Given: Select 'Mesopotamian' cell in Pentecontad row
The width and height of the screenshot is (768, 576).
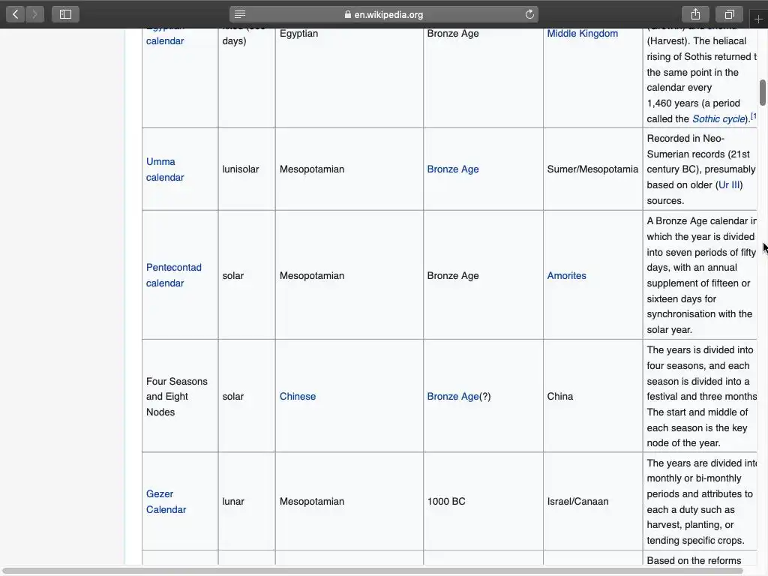Looking at the screenshot, I should tap(312, 275).
